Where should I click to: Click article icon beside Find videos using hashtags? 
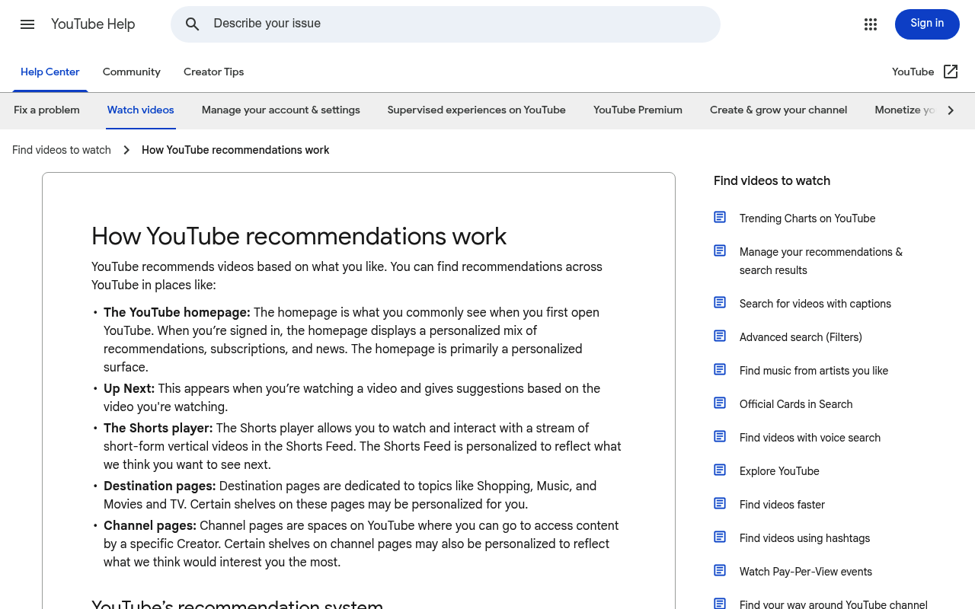coord(720,537)
